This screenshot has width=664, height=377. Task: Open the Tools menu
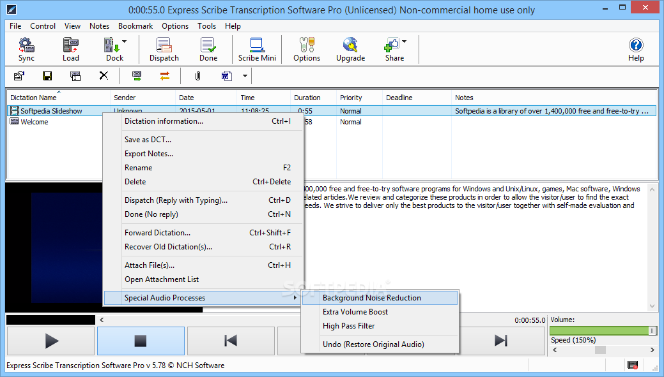pyautogui.click(x=206, y=26)
